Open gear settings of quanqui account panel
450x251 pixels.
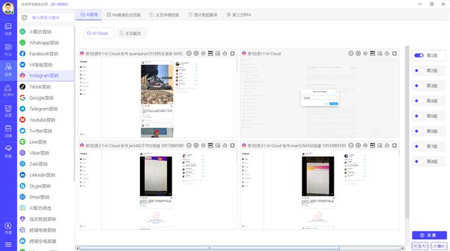(x=203, y=53)
